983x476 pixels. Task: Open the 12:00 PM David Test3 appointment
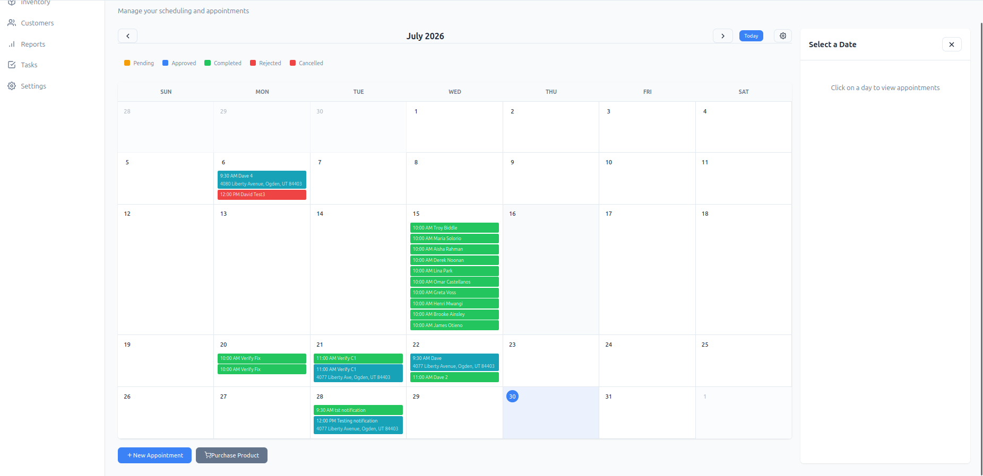click(x=262, y=195)
